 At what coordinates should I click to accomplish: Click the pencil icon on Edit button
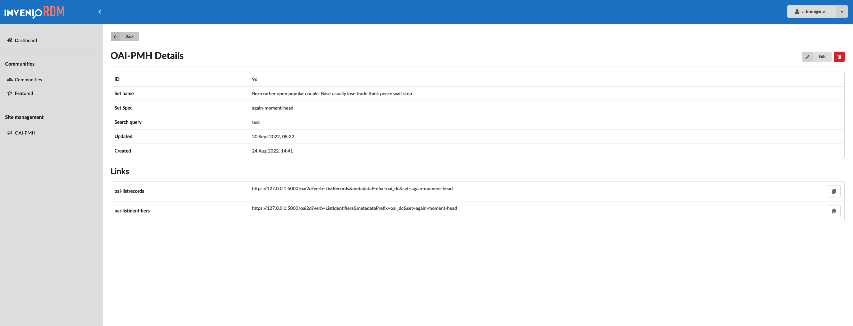click(x=808, y=57)
